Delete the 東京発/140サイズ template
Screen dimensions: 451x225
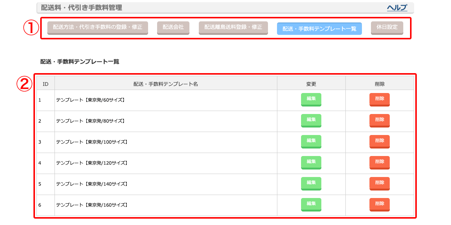click(380, 184)
